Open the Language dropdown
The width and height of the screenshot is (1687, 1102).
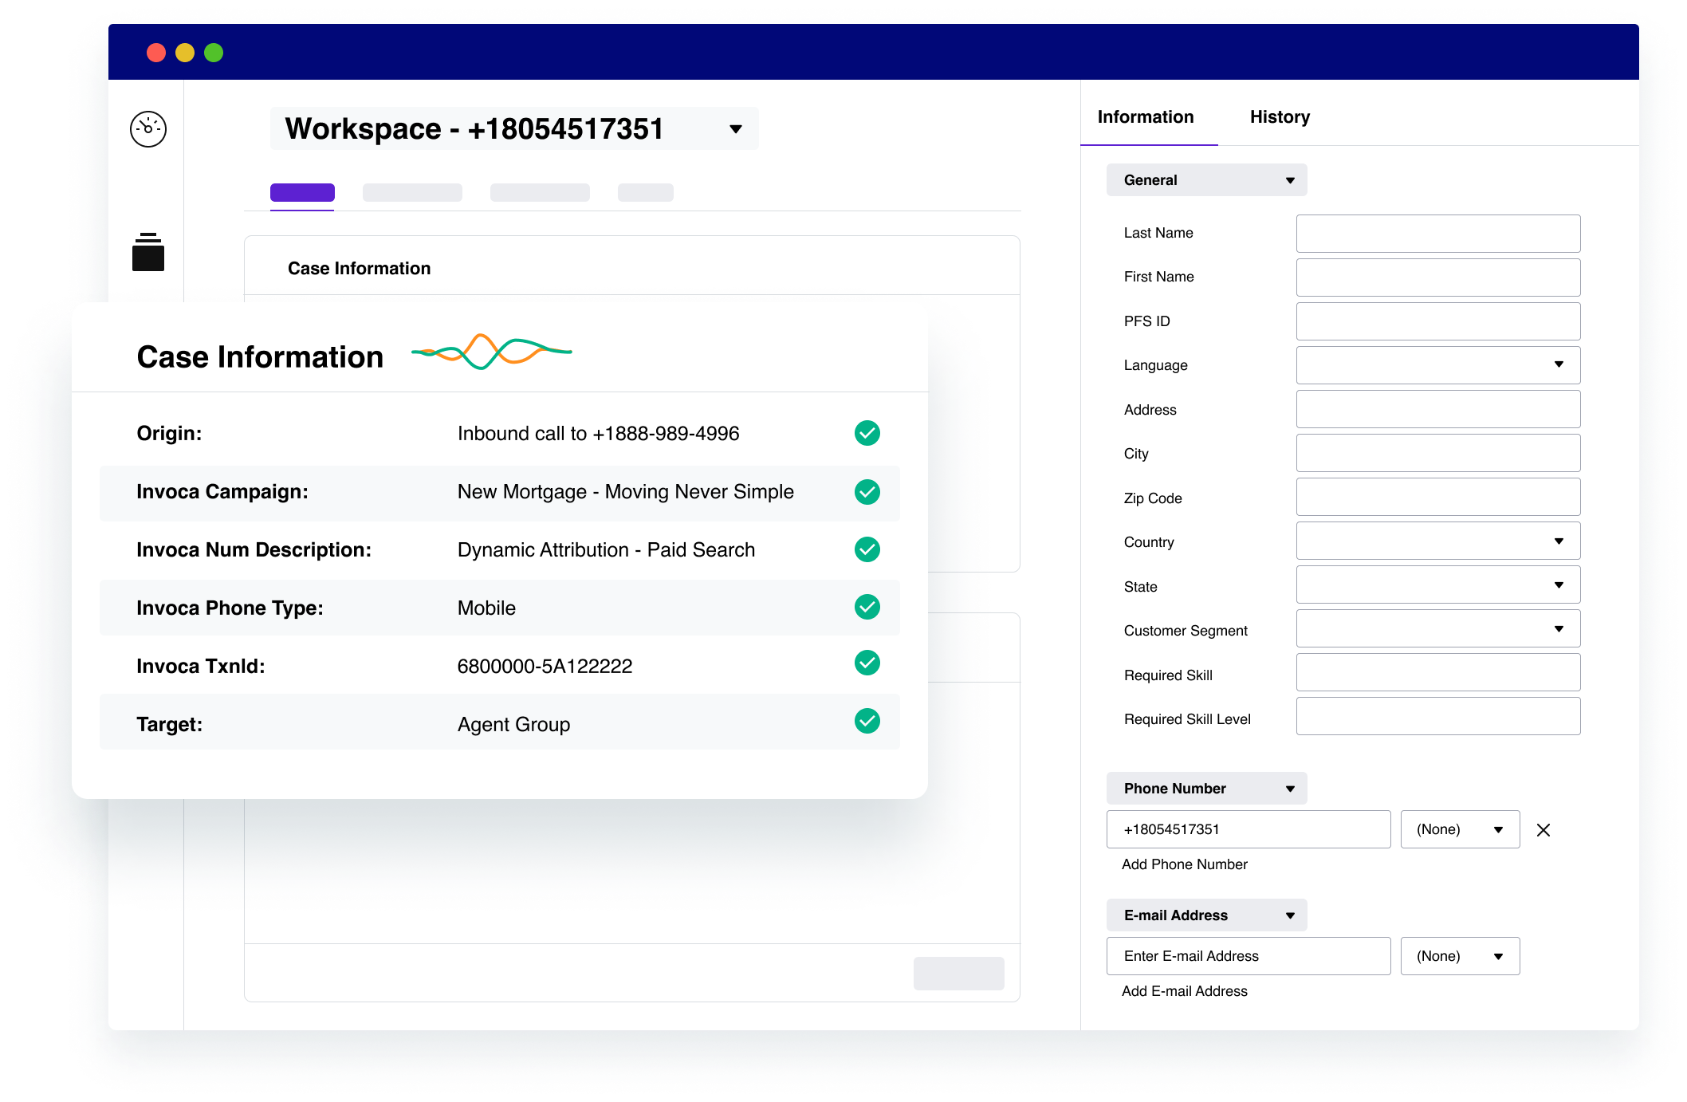click(1438, 365)
